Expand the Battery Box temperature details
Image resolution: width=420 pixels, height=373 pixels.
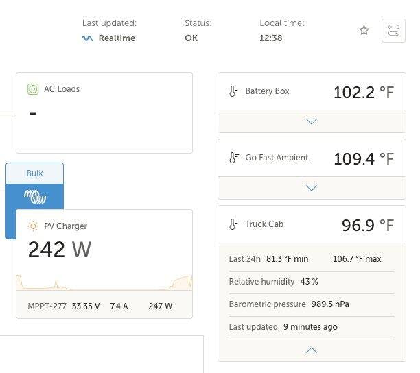click(312, 121)
